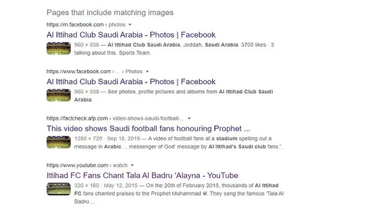Click the https://m.facebook.com URL text
This screenshot has width=376, height=211.
pyautogui.click(x=75, y=25)
